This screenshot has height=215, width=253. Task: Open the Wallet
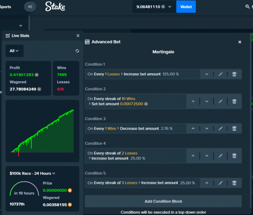pos(186,7)
